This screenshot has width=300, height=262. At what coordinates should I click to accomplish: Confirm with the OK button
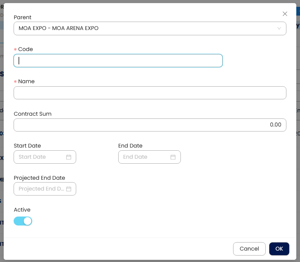279,249
